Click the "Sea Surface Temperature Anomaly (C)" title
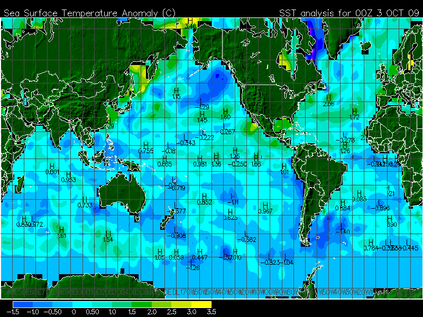The image size is (423, 317). (90, 12)
